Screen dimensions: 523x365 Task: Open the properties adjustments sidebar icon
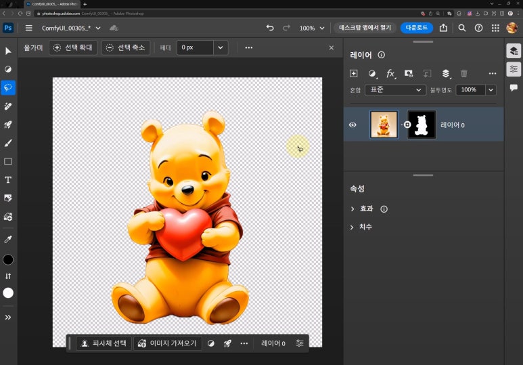pos(514,69)
